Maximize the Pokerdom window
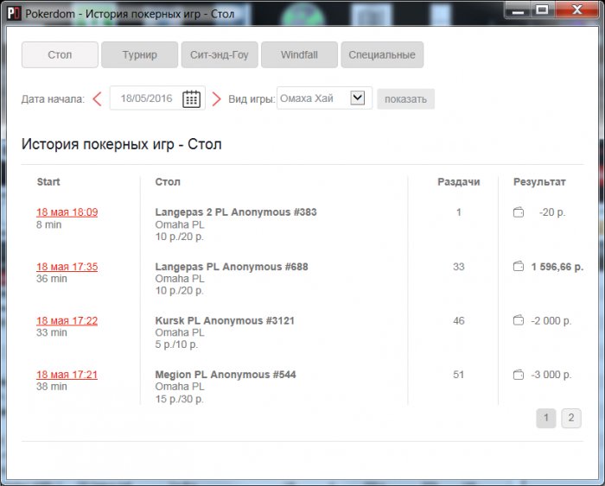This screenshot has height=486, width=605. click(542, 9)
